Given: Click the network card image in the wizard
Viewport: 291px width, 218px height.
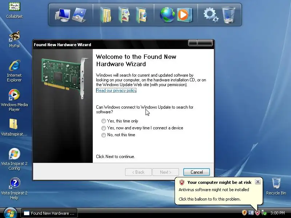Looking at the screenshot, I should tap(64, 78).
